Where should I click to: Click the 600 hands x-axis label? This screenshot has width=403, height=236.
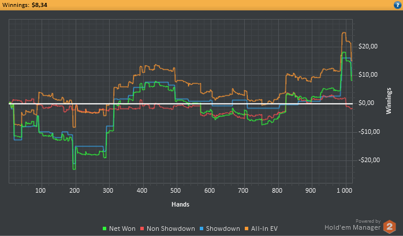point(210,190)
